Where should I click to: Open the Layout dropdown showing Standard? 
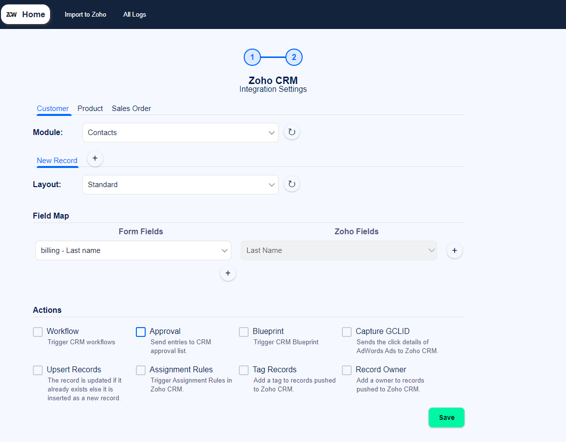(x=180, y=185)
